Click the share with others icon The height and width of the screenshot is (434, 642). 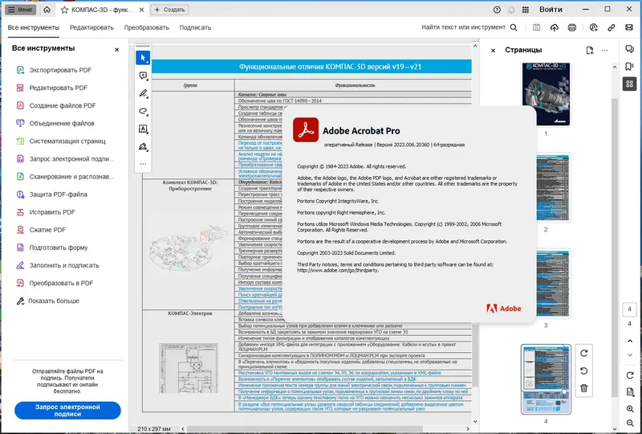pos(593,27)
